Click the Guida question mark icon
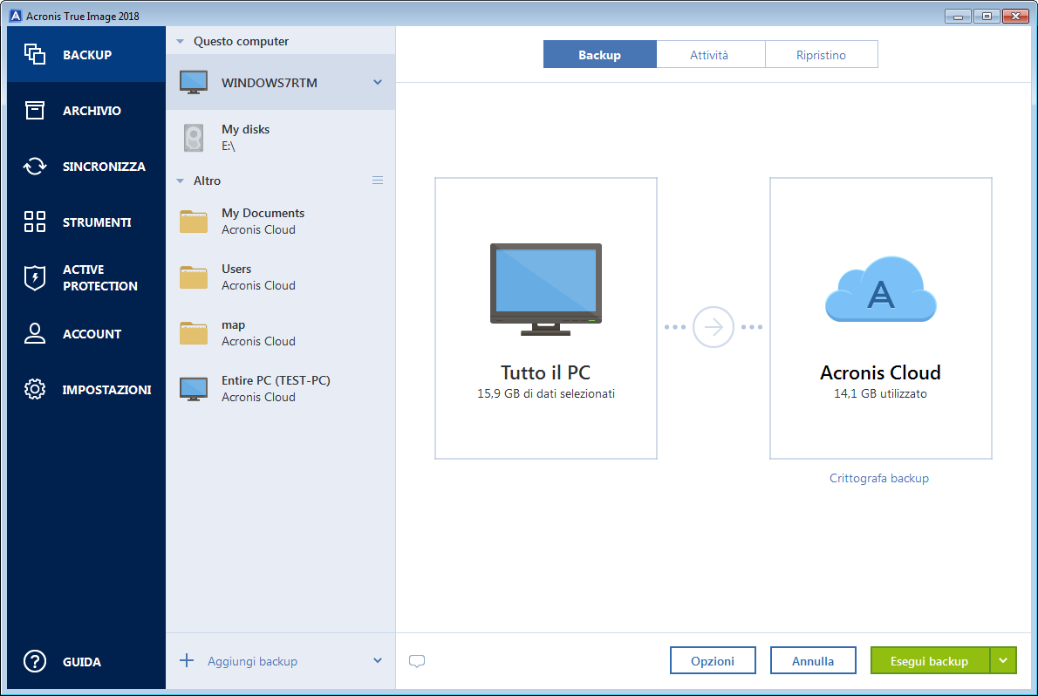 [34, 661]
